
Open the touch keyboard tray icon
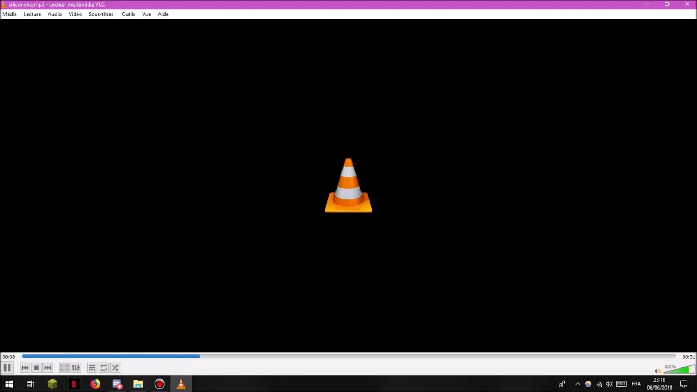click(621, 384)
